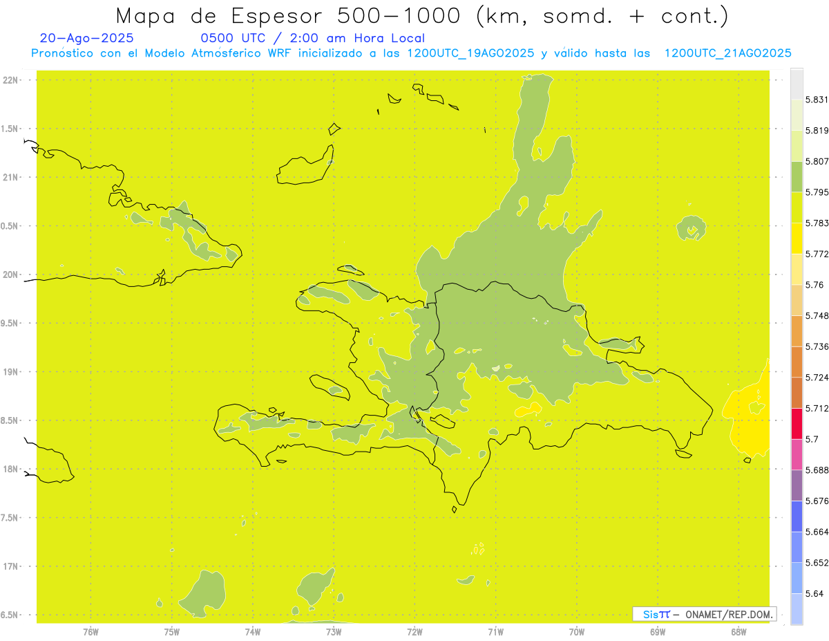
Task: Click the 17N latitude label
Action: click(10, 566)
